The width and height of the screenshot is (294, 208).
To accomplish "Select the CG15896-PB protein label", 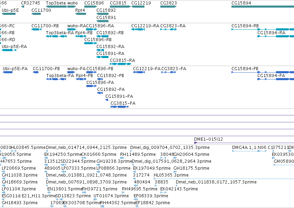I will [x=100, y=69].
